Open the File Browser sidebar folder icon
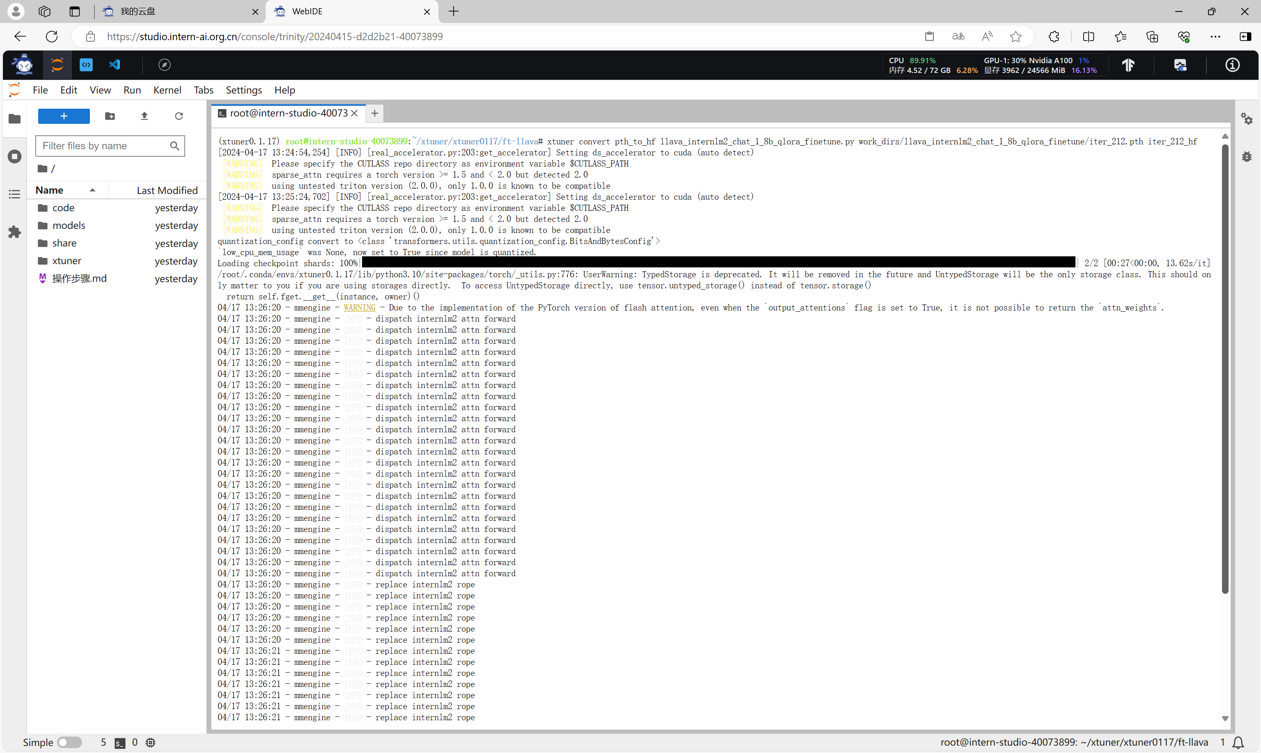Viewport: 1261px width, 753px height. [15, 119]
